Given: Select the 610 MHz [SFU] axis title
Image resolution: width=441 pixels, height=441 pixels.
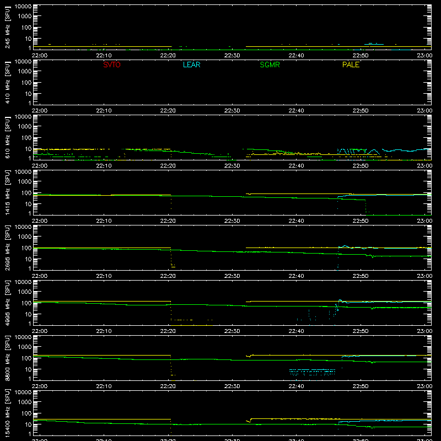Looking at the screenshot, I should pos(8,137).
